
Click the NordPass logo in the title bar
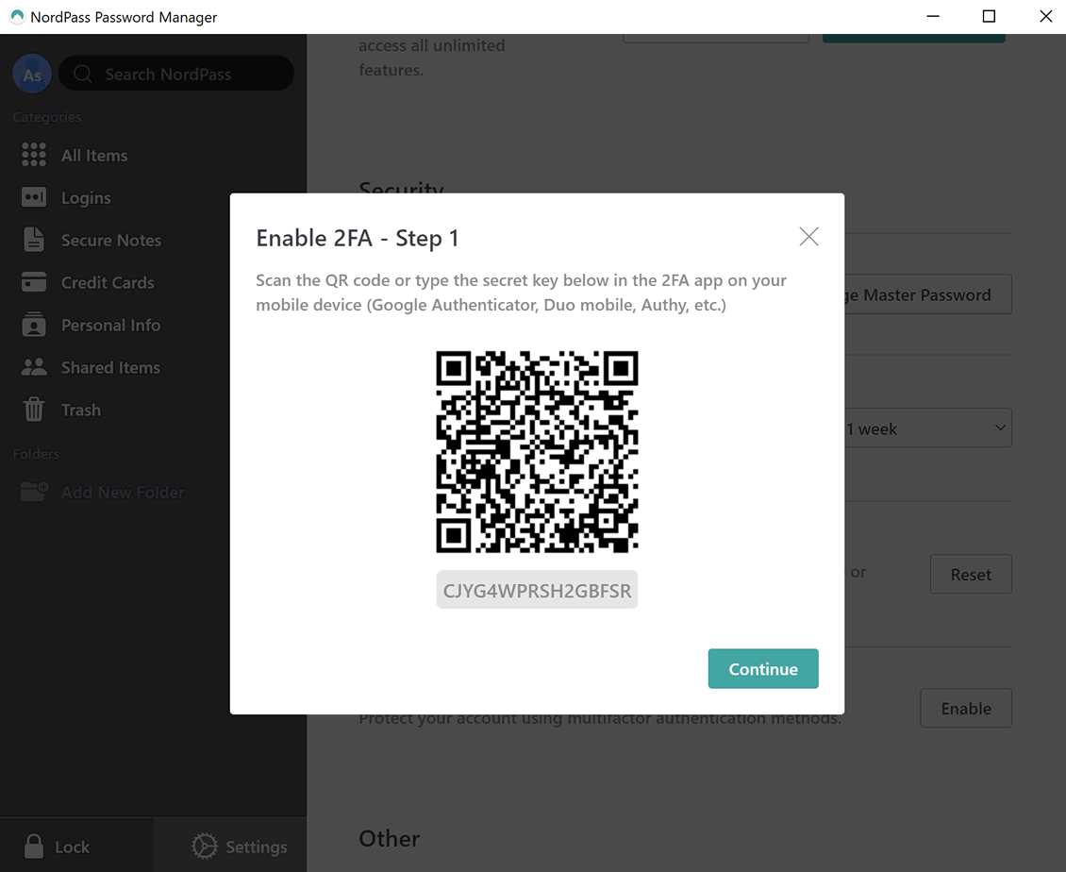[x=17, y=16]
